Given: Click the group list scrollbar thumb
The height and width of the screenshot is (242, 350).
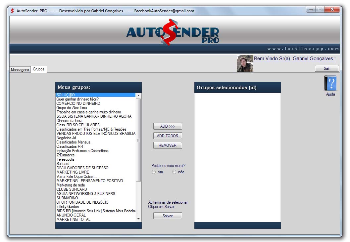Looking at the screenshot, I should (x=138, y=140).
